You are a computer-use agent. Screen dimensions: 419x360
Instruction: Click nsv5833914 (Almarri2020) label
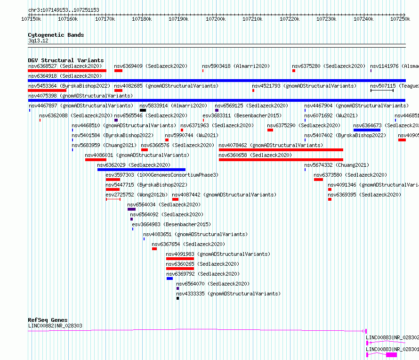pyautogui.click(x=173, y=106)
